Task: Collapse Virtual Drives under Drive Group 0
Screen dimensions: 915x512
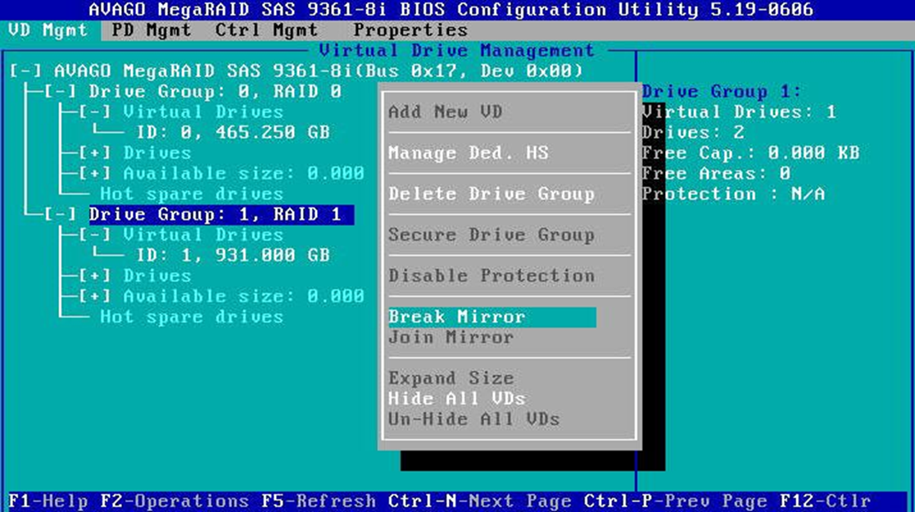Action: [94, 112]
